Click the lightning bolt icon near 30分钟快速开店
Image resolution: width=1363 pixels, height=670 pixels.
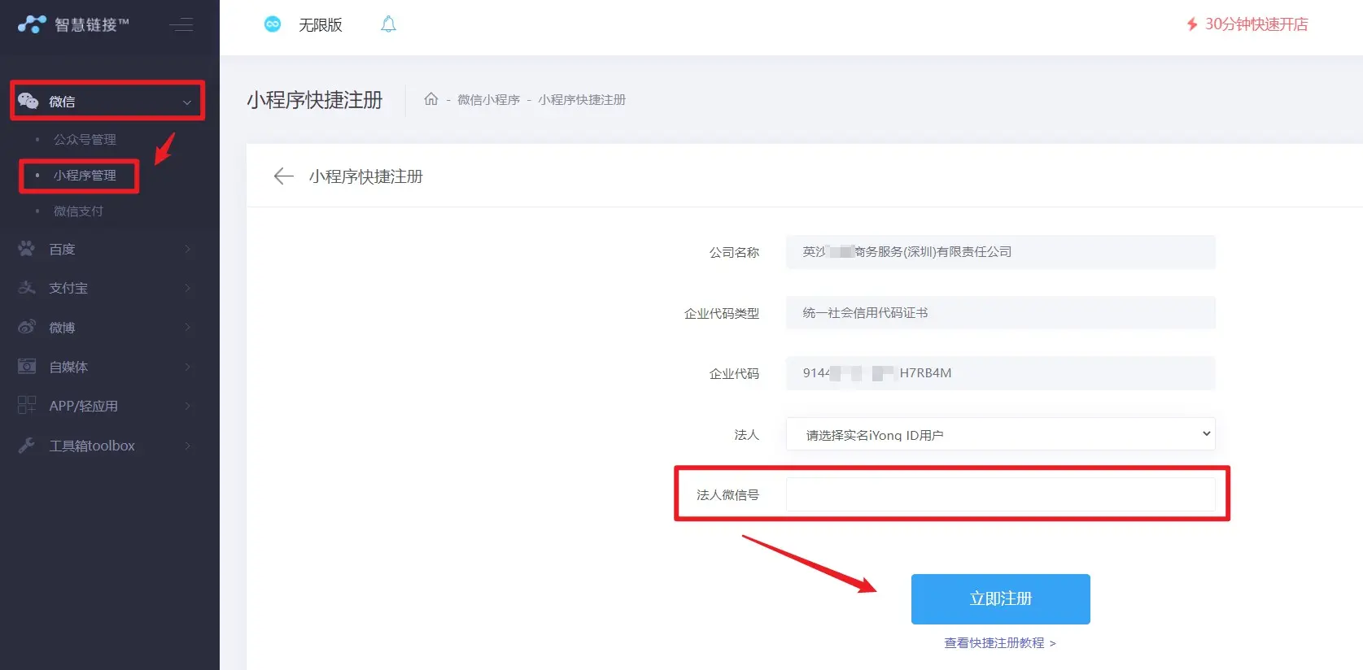tap(1192, 24)
